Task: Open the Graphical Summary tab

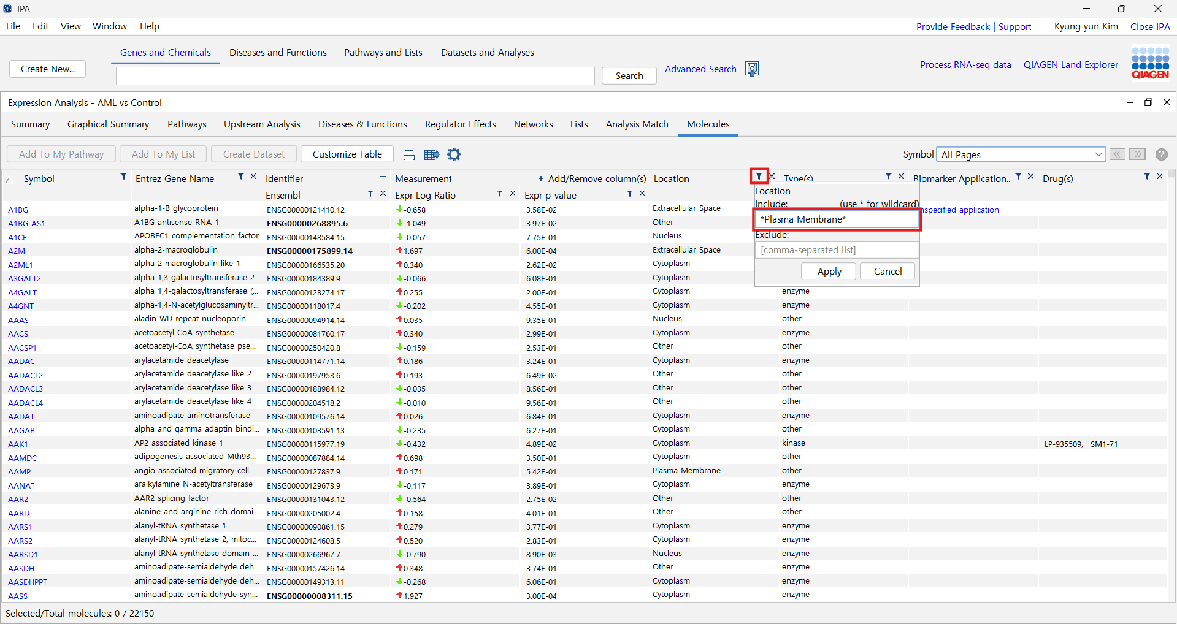Action: [108, 124]
